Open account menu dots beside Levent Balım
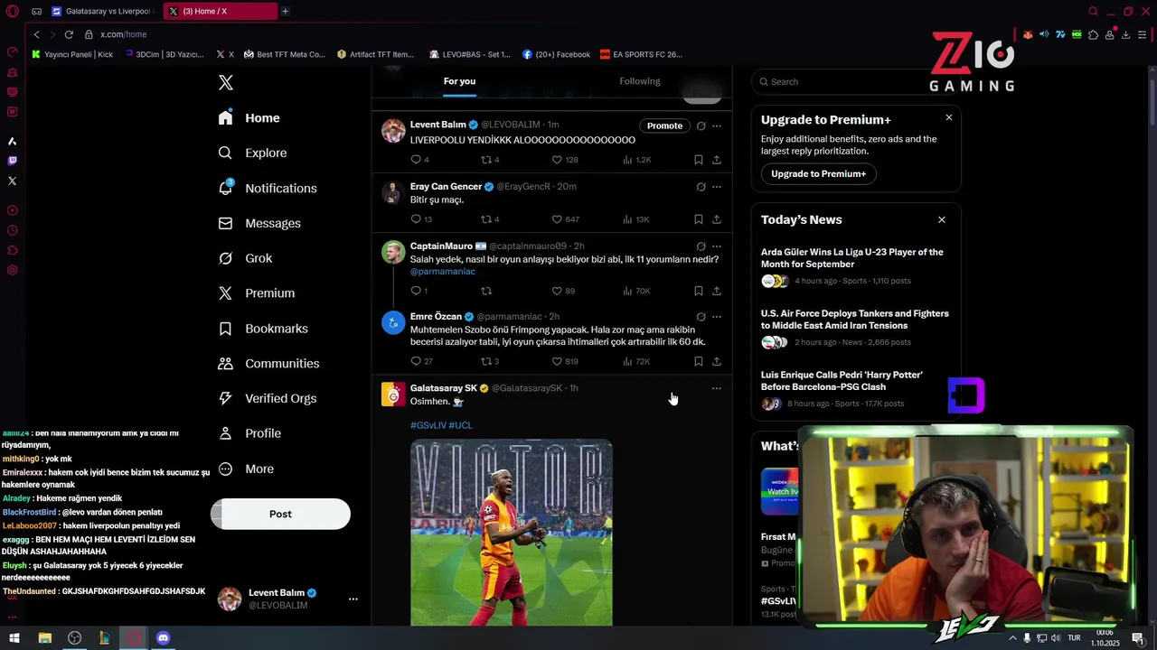Image resolution: width=1157 pixels, height=650 pixels. [353, 599]
